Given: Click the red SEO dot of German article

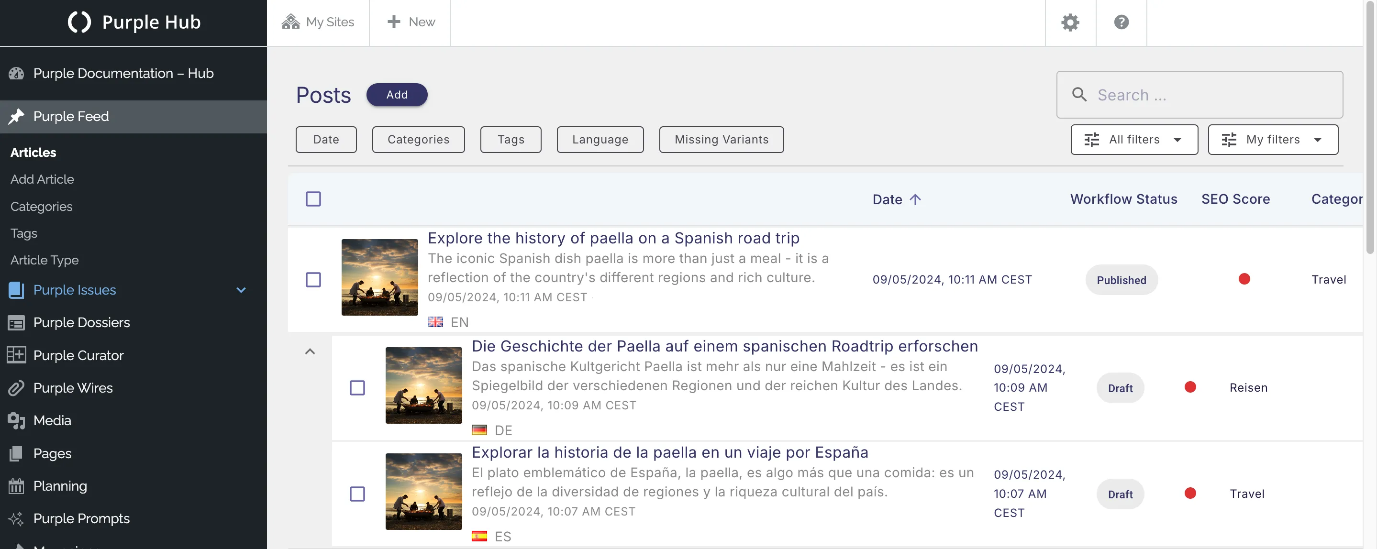Looking at the screenshot, I should point(1190,387).
